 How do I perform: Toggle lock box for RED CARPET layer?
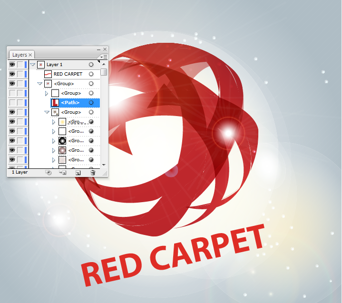coord(20,74)
